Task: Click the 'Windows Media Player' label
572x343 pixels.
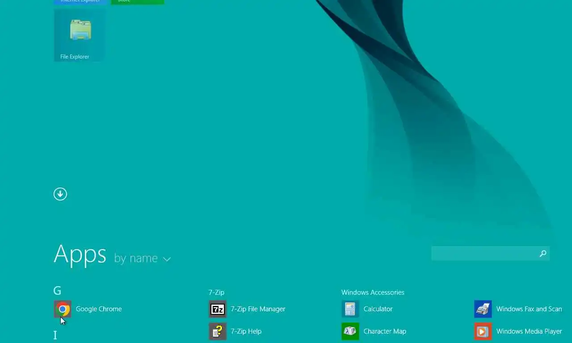Action: (529, 331)
